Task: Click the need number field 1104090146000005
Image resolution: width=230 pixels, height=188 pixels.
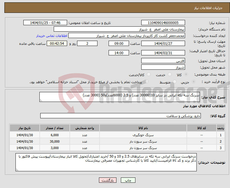Action: tap(163, 23)
